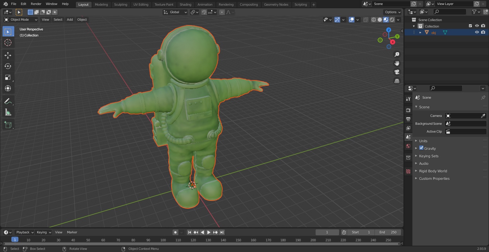Viewport: 489px width, 252px height.
Task: Select the Cursor tool in the viewport toolbar
Action: pos(8,43)
